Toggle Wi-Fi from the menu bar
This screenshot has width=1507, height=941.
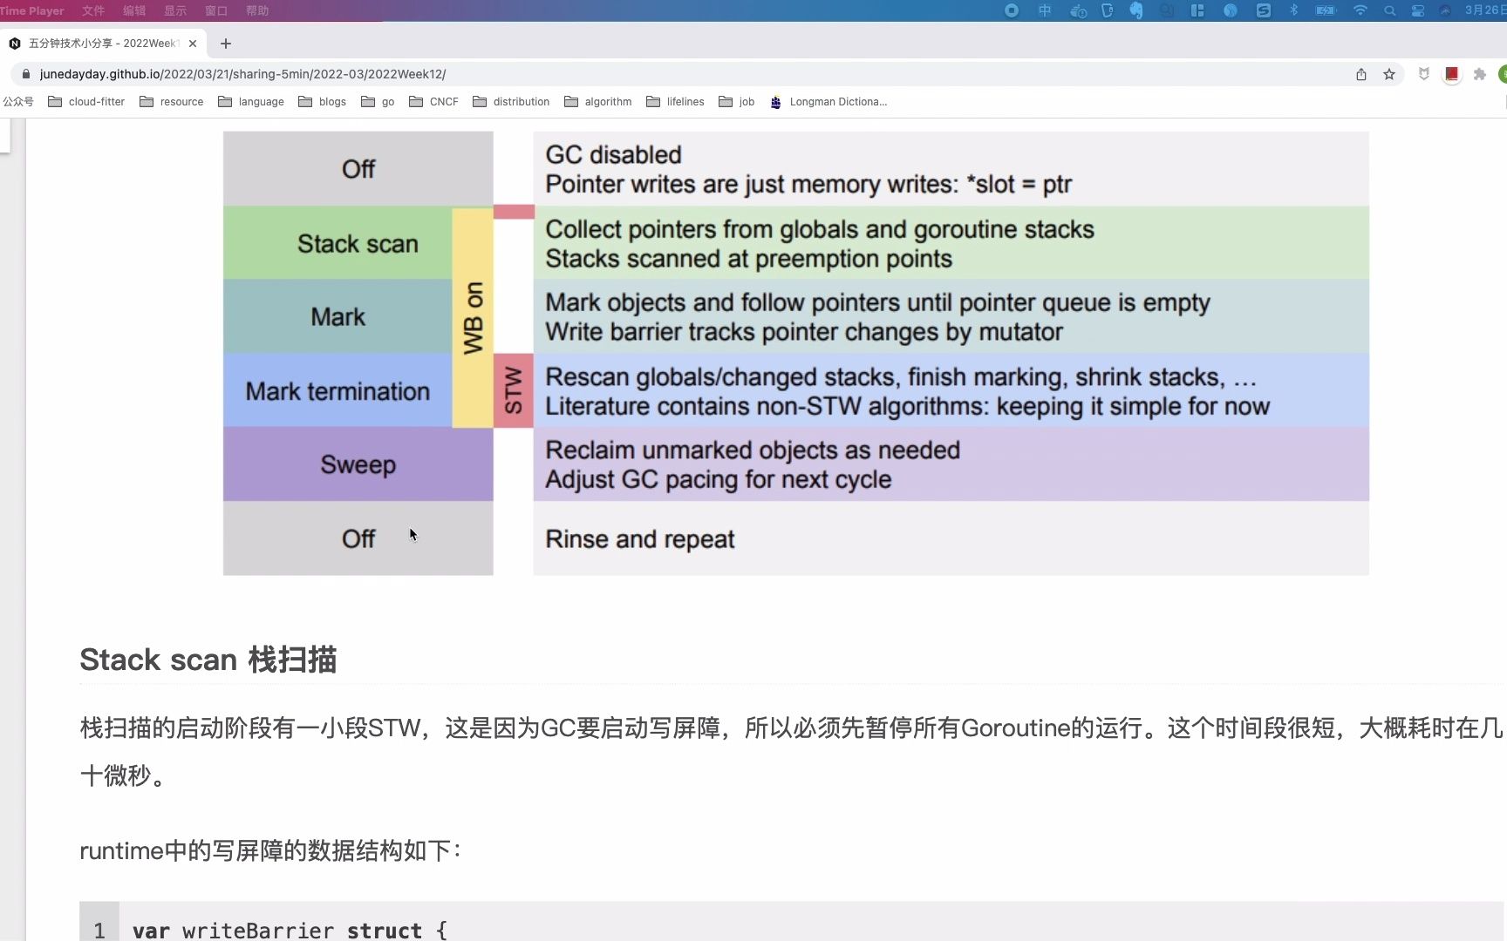[x=1360, y=10]
